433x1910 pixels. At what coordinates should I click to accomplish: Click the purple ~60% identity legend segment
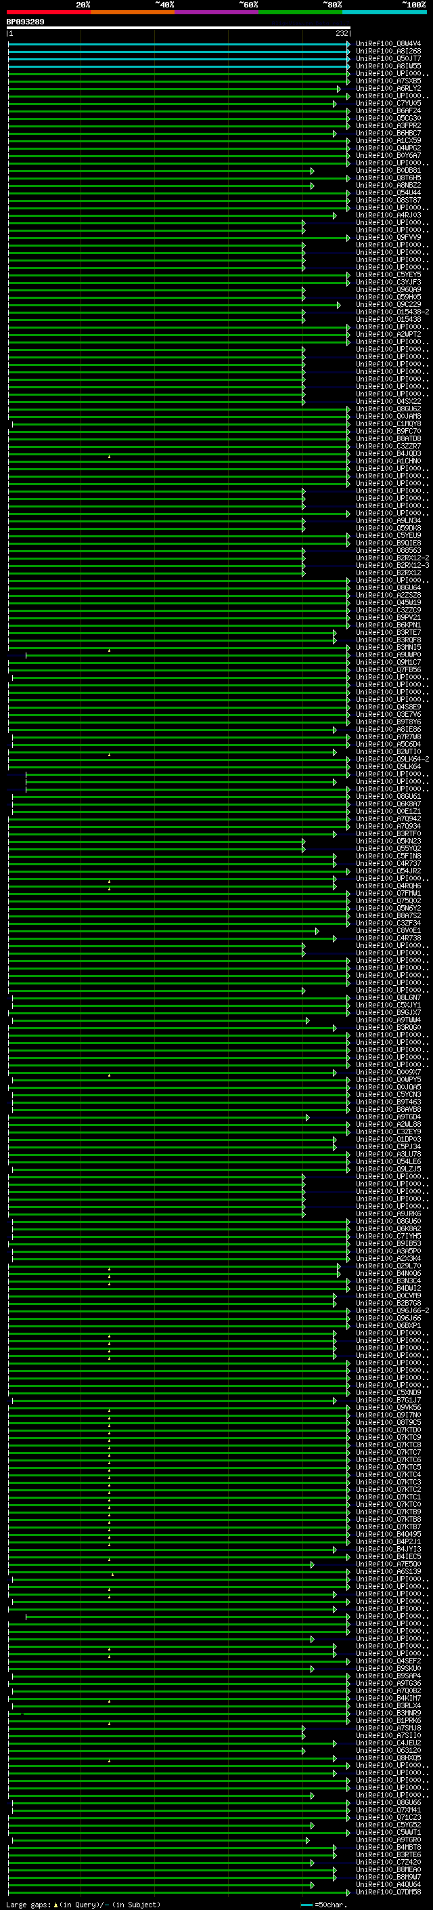pyautogui.click(x=217, y=12)
